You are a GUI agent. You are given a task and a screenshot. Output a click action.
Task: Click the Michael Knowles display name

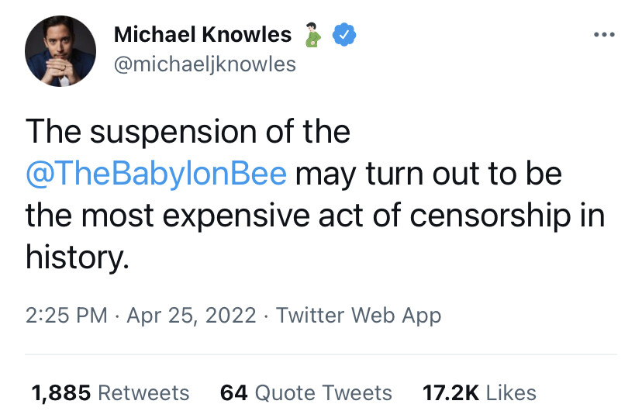(x=202, y=34)
